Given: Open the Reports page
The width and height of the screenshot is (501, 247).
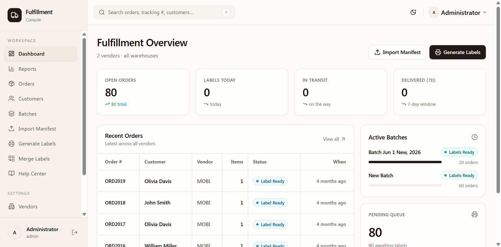Looking at the screenshot, I should coord(40,69).
